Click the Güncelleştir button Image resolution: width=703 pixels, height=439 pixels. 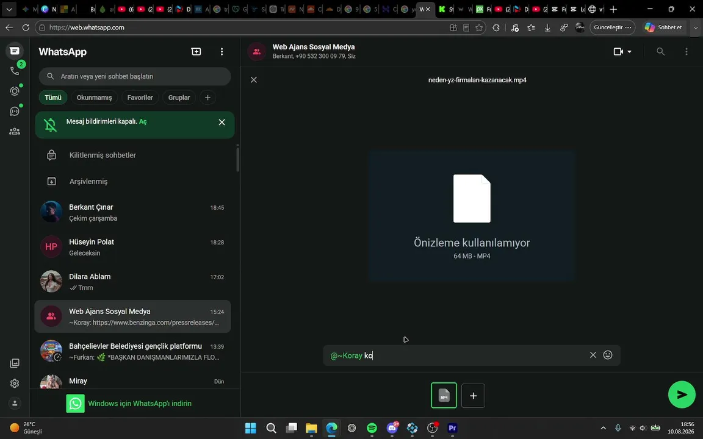click(612, 27)
